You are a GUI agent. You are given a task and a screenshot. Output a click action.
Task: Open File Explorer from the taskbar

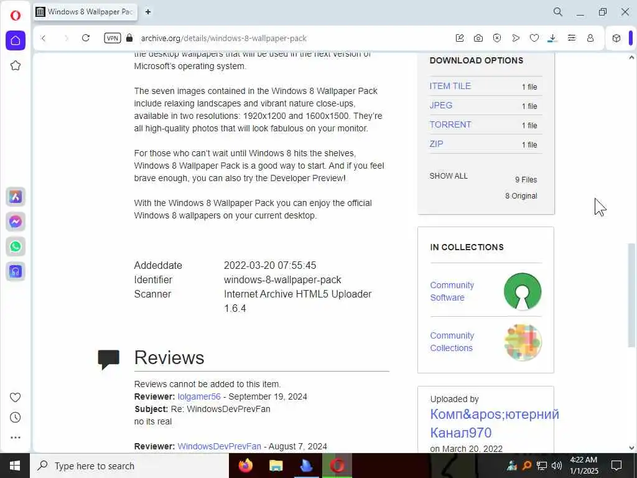tap(276, 466)
